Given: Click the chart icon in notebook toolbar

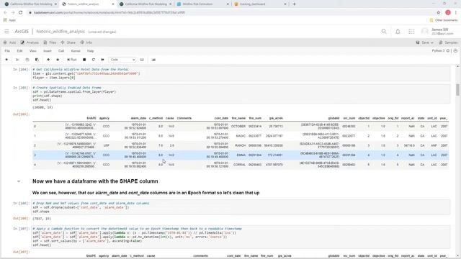Looking at the screenshot, I should coord(153,60).
